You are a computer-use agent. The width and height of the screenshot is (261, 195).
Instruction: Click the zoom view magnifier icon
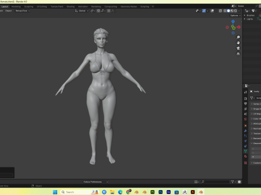(238, 37)
